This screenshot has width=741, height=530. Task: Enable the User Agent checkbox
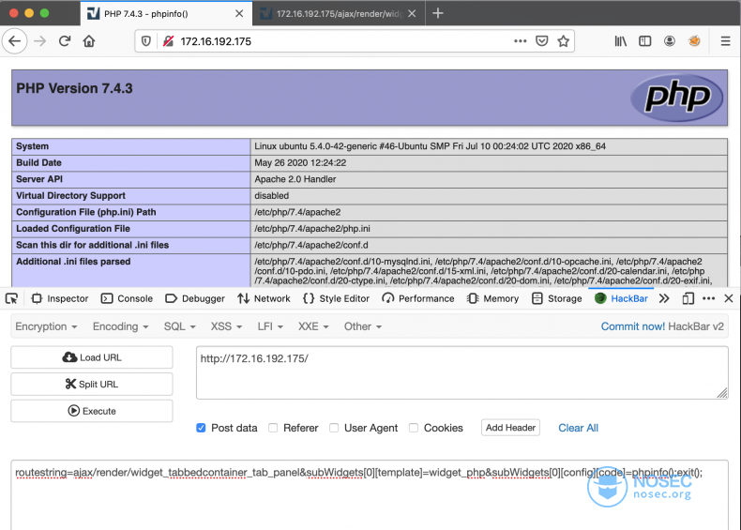click(x=334, y=428)
